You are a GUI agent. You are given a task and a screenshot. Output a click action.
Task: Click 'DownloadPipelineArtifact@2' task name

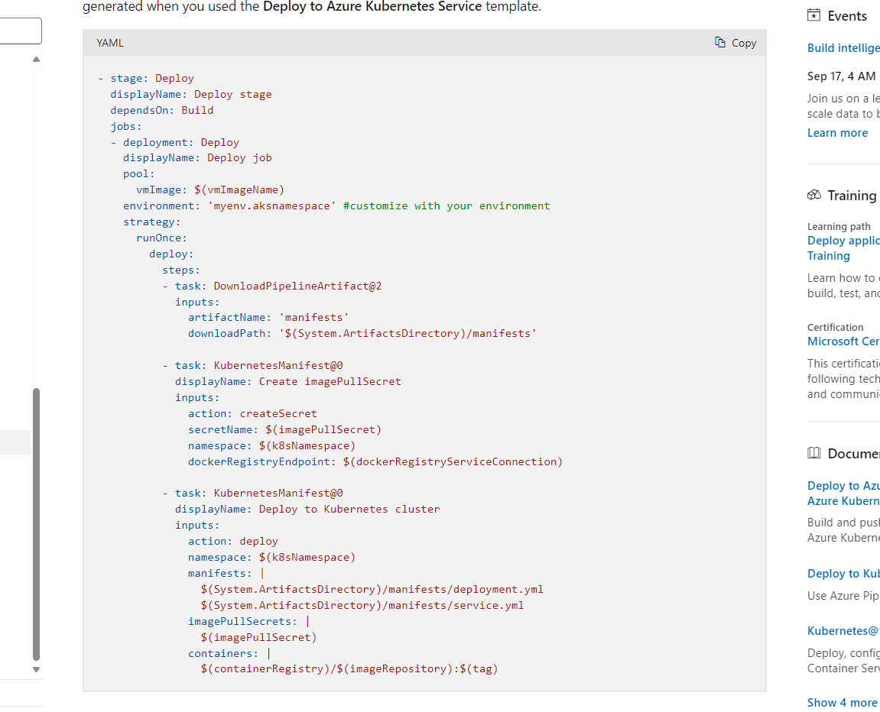click(x=297, y=286)
